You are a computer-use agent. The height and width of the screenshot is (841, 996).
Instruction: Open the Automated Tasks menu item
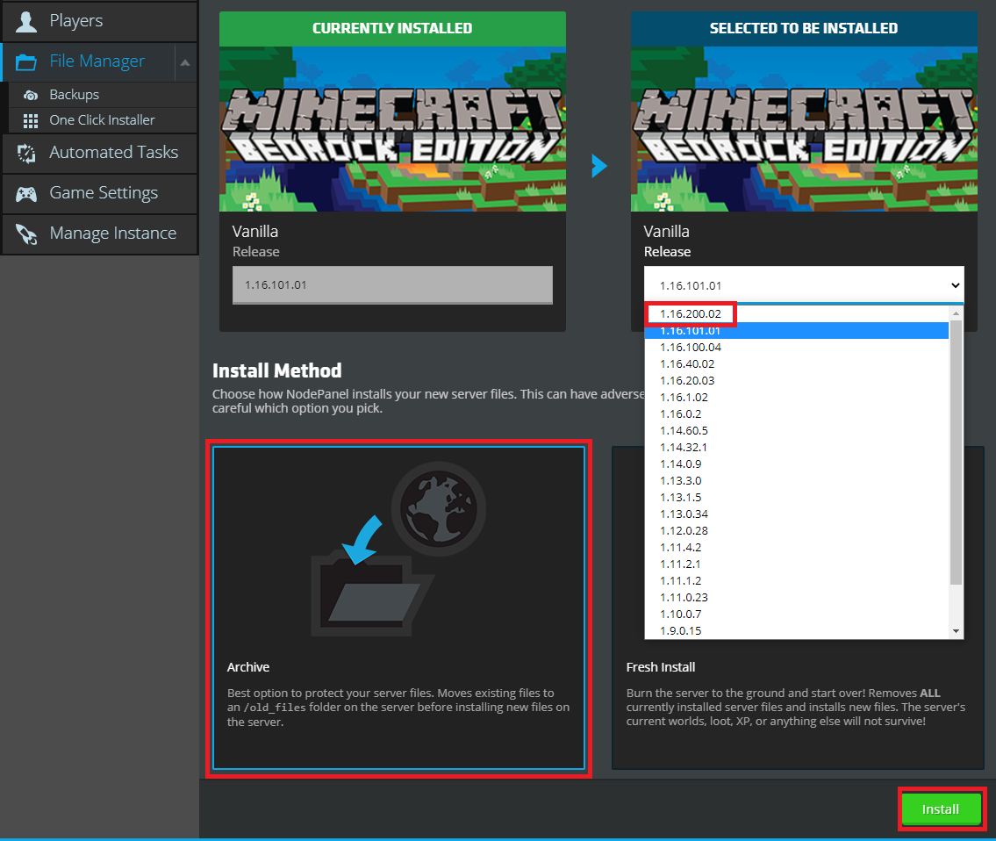(x=113, y=153)
